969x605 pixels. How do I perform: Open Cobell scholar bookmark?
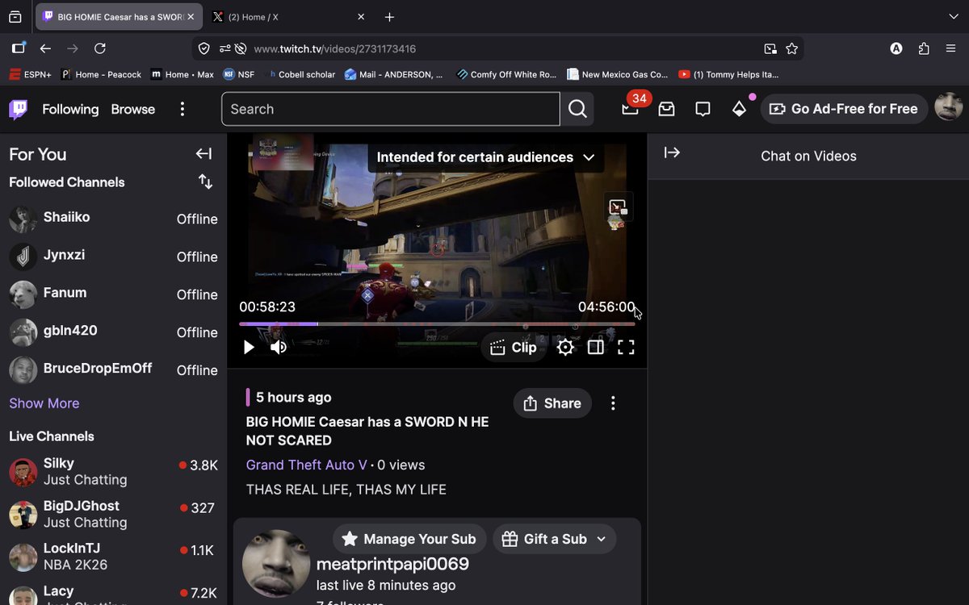(x=300, y=74)
